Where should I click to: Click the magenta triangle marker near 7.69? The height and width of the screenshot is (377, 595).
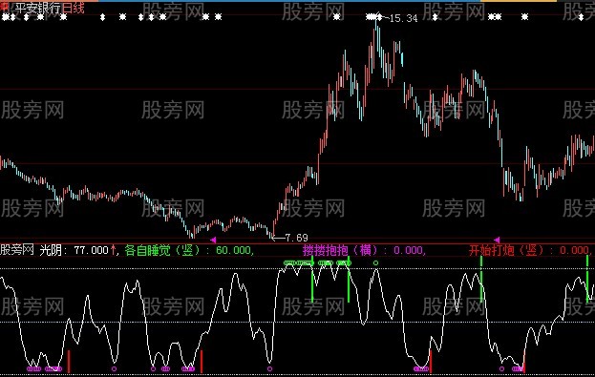click(213, 240)
